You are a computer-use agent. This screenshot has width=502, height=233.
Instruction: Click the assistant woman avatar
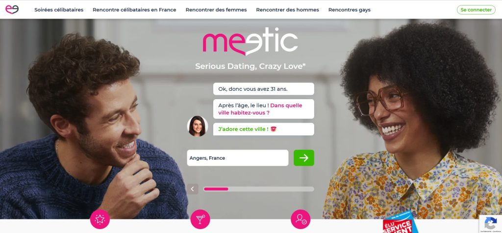(198, 126)
